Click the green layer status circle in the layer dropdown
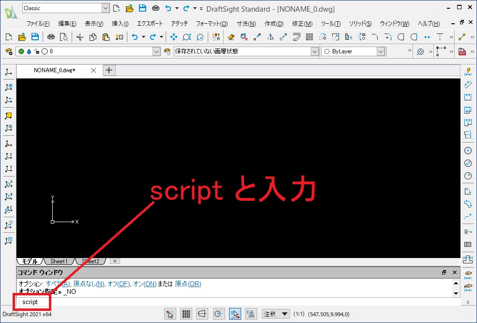This screenshot has width=477, height=323. 21,51
